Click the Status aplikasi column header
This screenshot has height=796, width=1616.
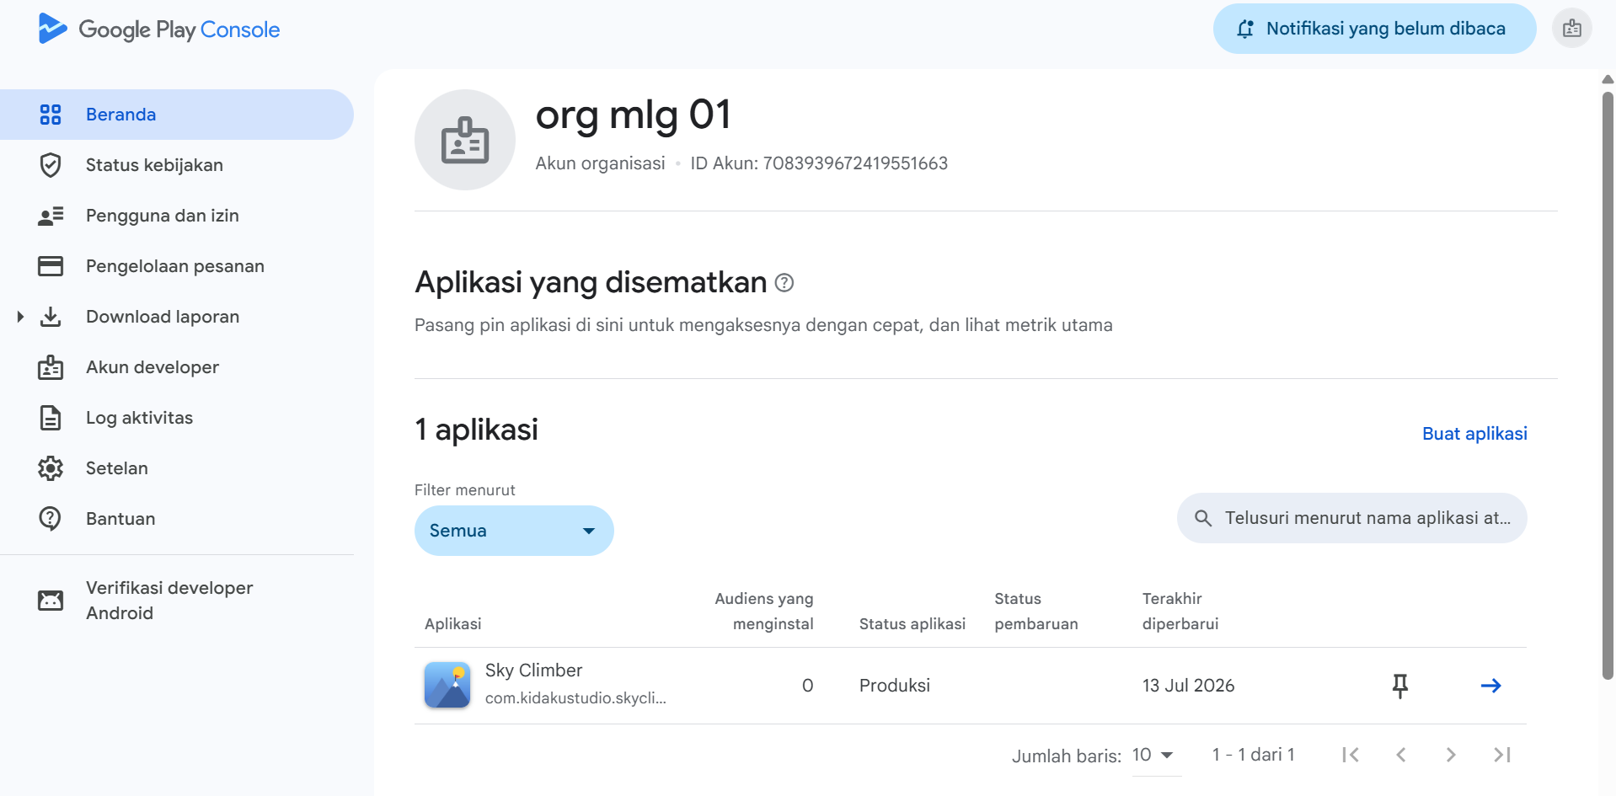tap(912, 624)
